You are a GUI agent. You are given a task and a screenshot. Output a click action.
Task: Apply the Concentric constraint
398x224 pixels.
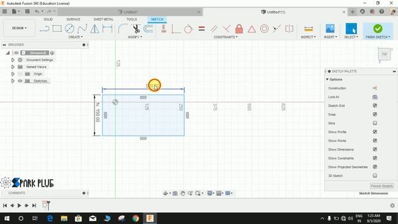pyautogui.click(x=264, y=29)
